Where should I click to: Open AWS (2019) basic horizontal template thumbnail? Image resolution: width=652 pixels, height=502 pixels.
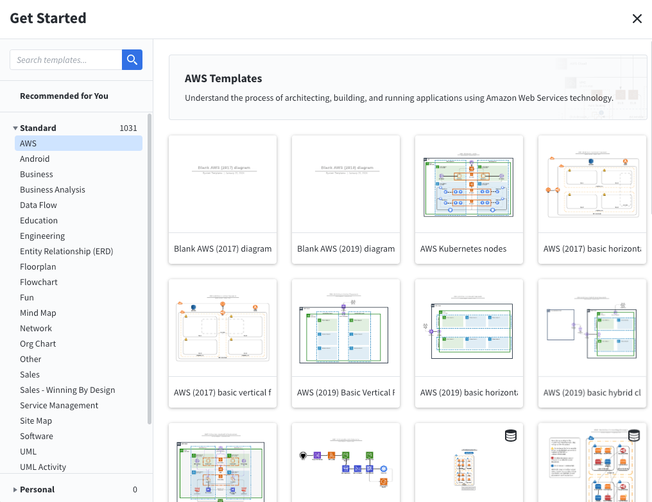coord(468,328)
